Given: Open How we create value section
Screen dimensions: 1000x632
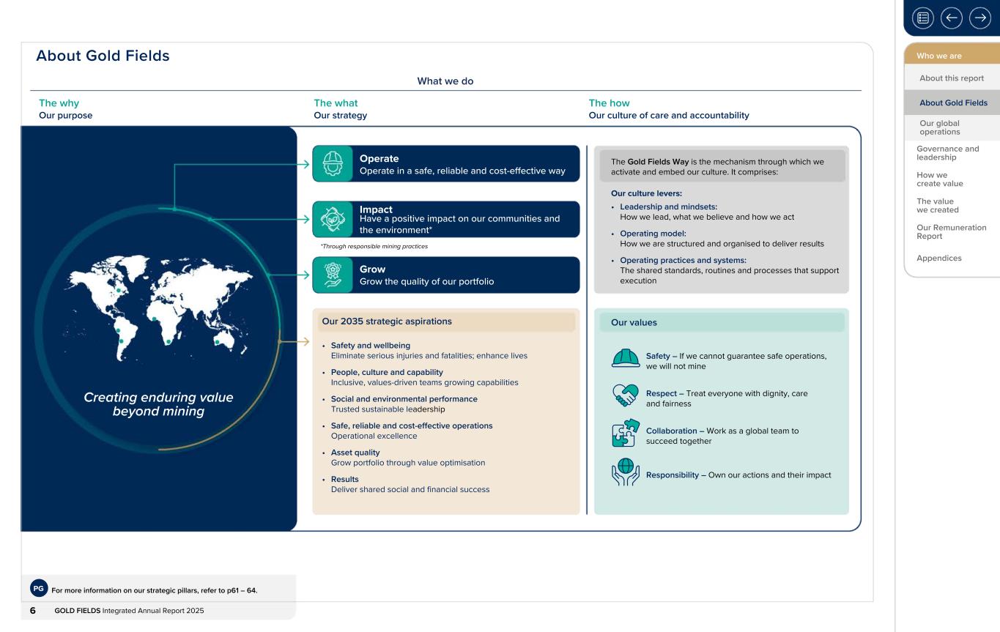Looking at the screenshot, I should pyautogui.click(x=939, y=179).
